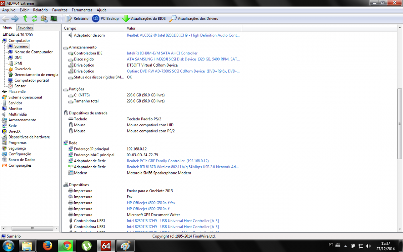Select Sumário in the sidebar tree

(21, 46)
